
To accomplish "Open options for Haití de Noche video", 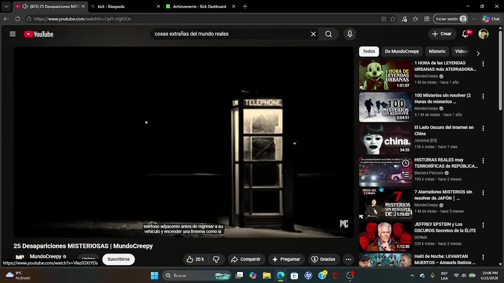I will click(483, 257).
